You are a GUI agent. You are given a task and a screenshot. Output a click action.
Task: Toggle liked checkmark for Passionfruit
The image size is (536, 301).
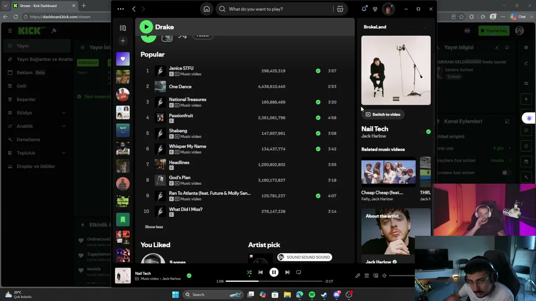coord(318,118)
